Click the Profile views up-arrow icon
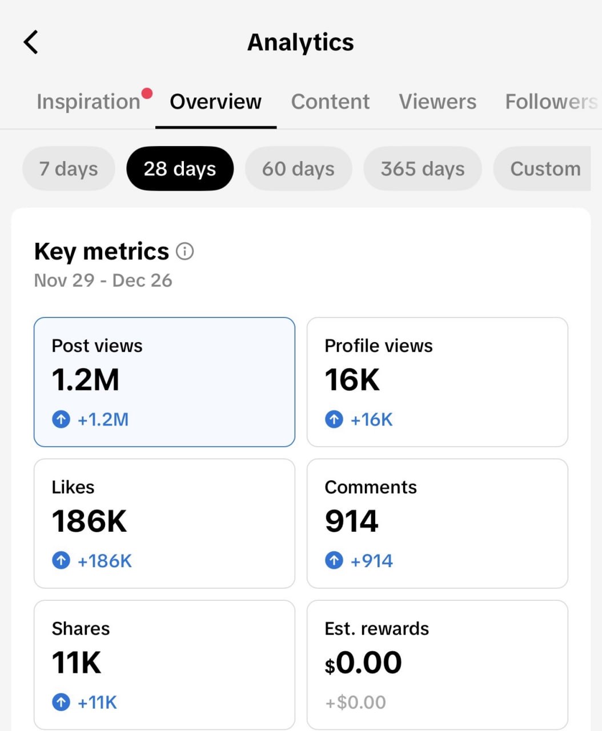 334,420
